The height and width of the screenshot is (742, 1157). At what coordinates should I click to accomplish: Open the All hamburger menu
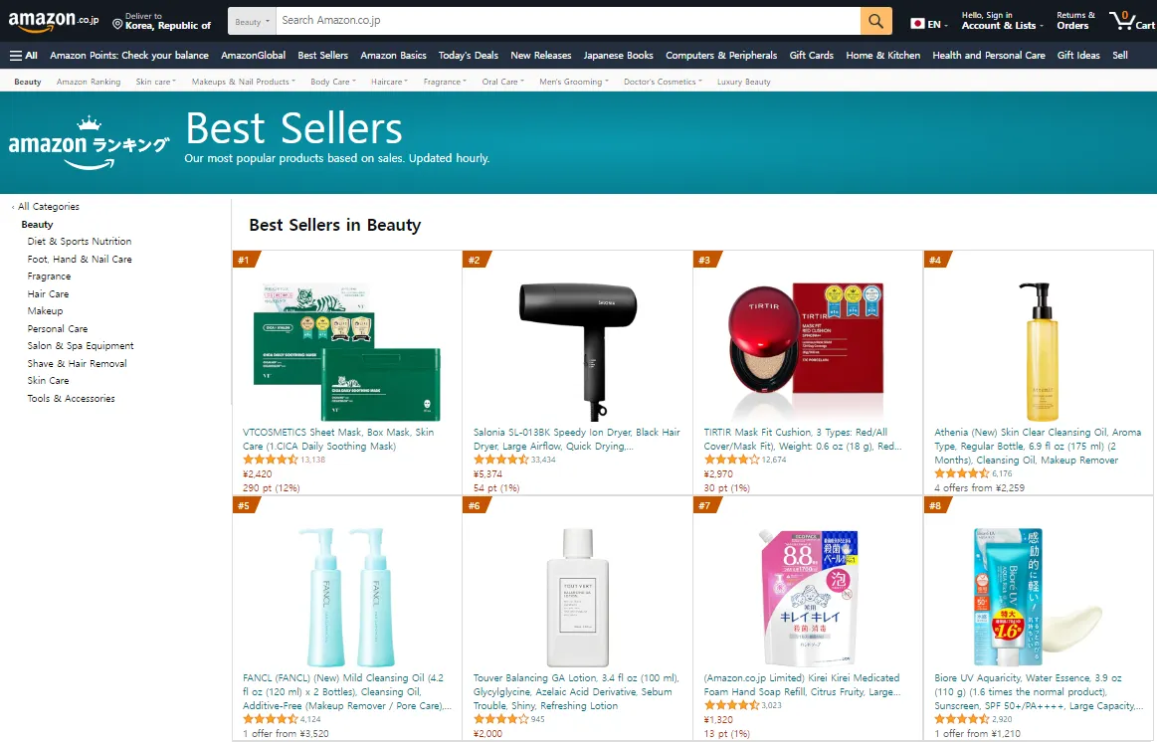pyautogui.click(x=24, y=56)
